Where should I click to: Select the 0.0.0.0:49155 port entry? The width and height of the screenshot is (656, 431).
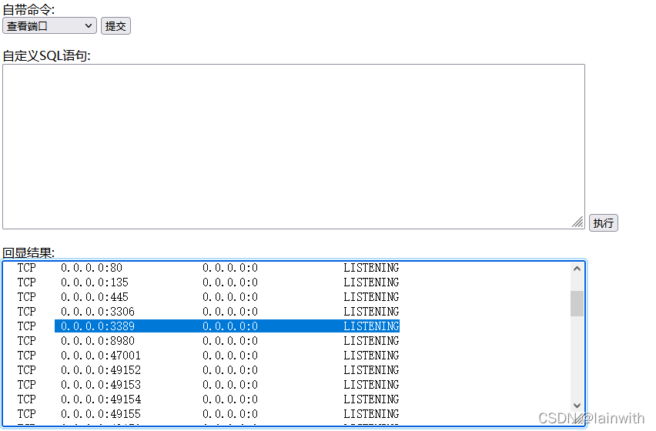click(x=101, y=414)
